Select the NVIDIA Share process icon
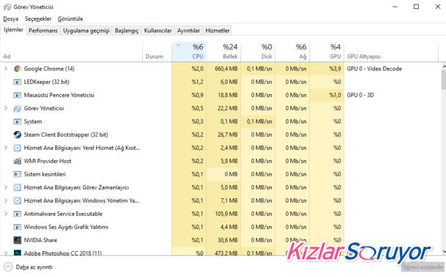The image size is (446, 277). tap(17, 240)
